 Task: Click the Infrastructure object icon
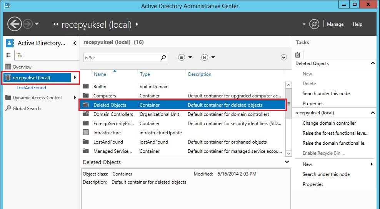pyautogui.click(x=86, y=132)
